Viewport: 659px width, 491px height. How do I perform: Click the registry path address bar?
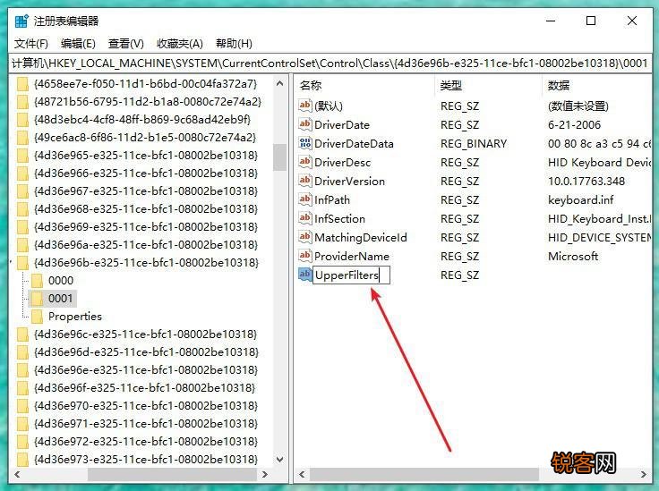(329, 63)
